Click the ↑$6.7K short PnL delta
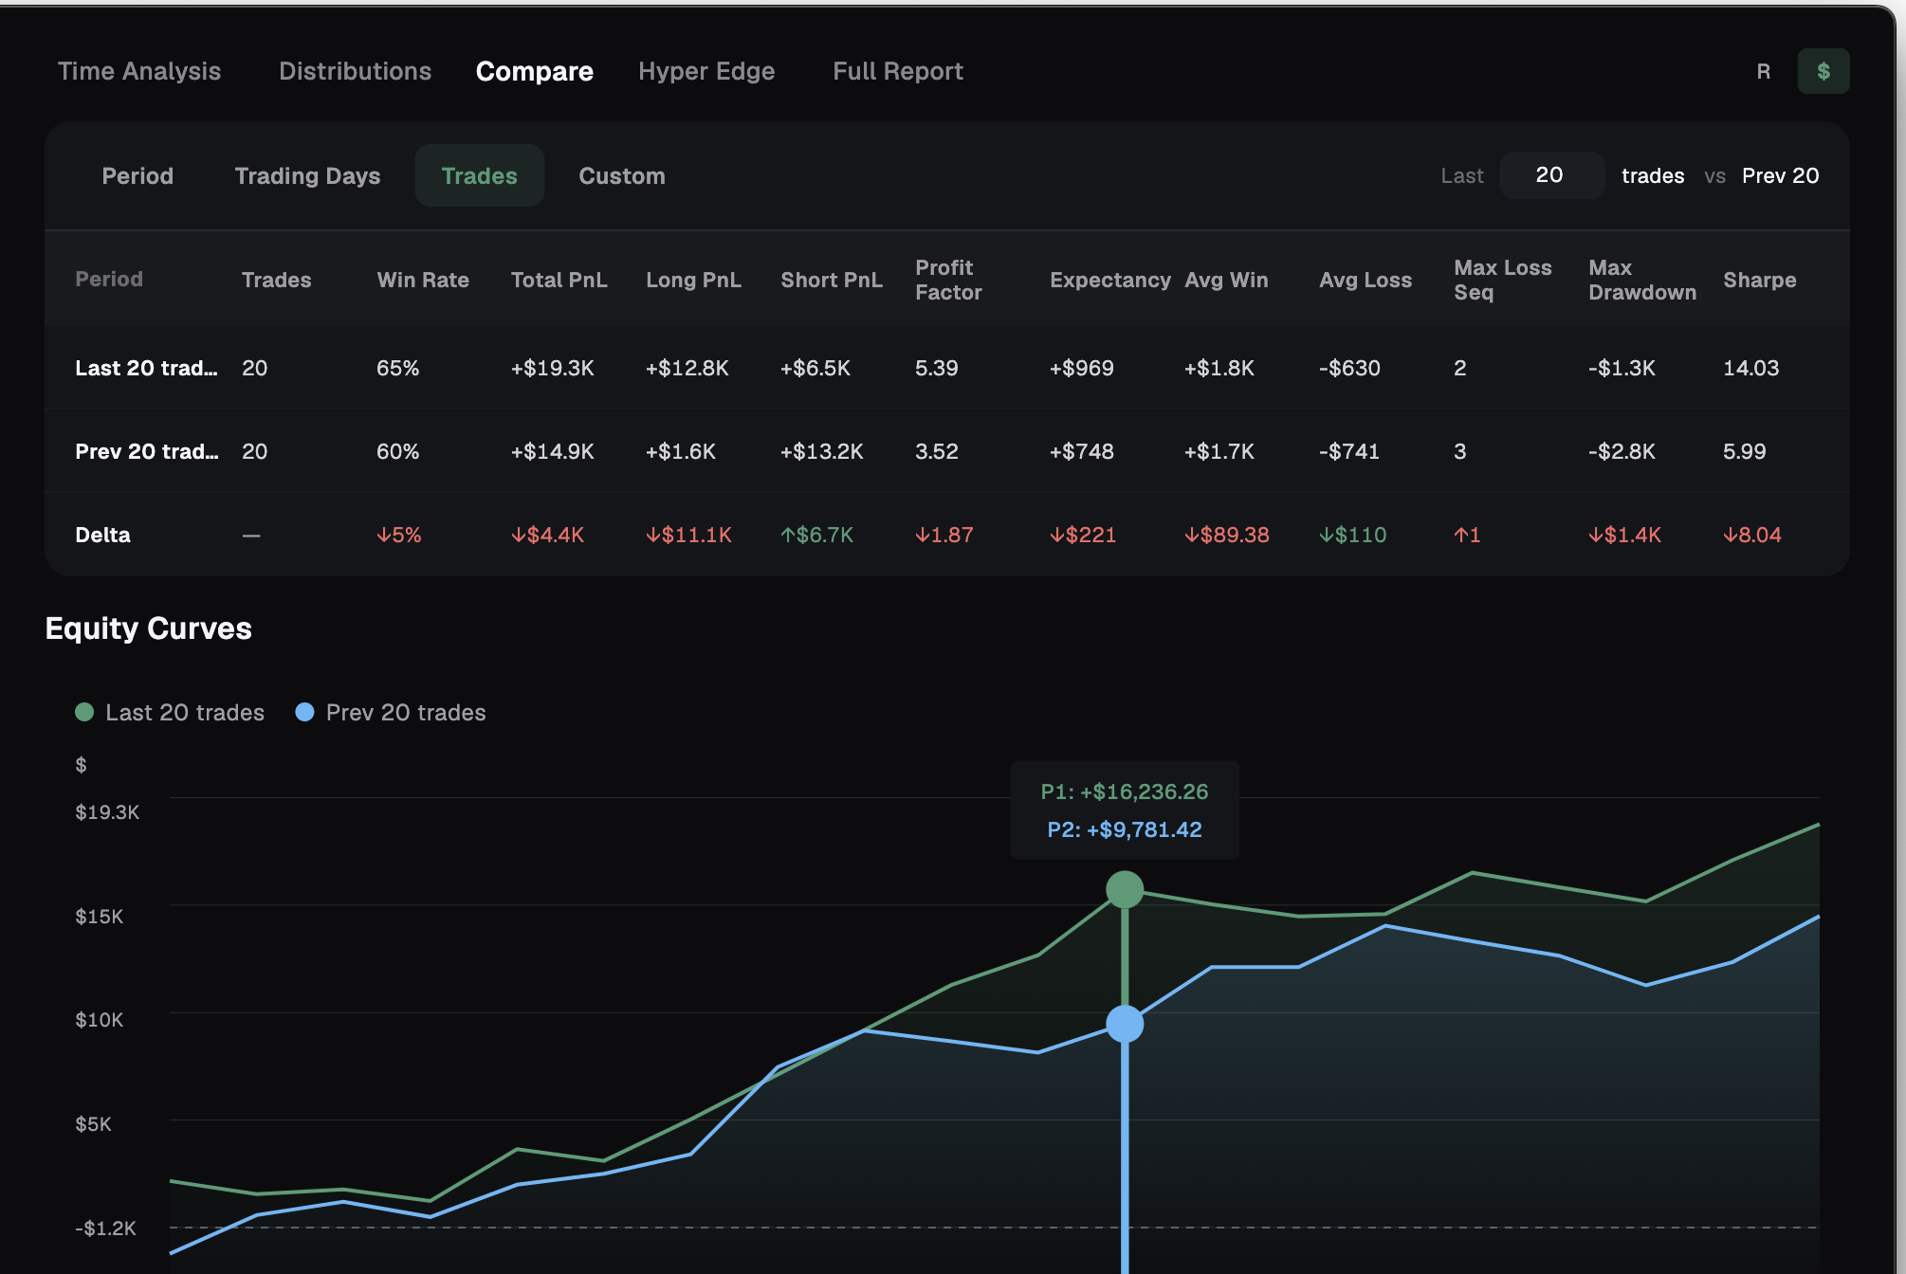The image size is (1906, 1274). (x=816, y=535)
